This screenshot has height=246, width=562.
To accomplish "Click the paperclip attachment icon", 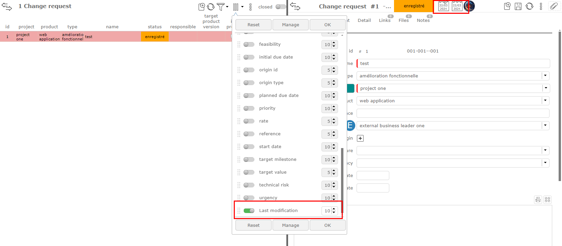I will coord(554,6).
